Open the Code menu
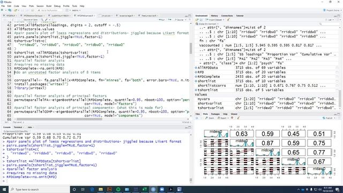 17,6
